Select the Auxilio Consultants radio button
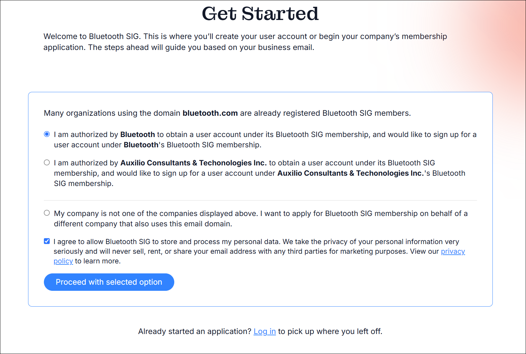Screen dimensions: 526x354 (x=47, y=162)
